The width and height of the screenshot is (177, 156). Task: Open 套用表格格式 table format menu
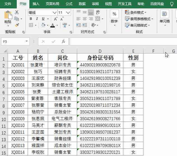point(139,19)
